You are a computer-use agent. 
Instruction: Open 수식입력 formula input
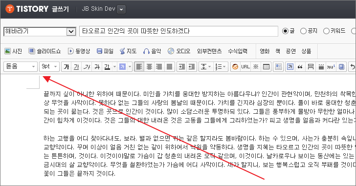click(238, 51)
